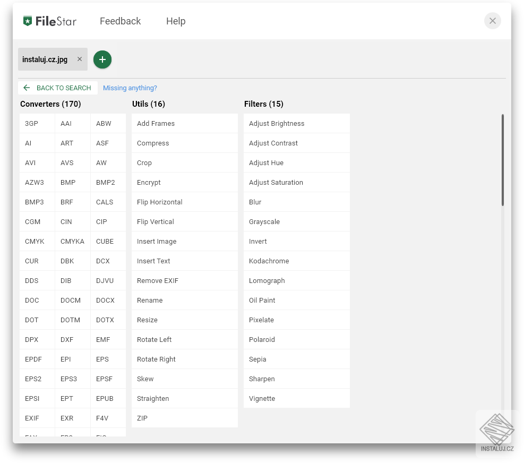Click the vertical scrollbar thumb
The image size is (524, 463).
pos(503,160)
